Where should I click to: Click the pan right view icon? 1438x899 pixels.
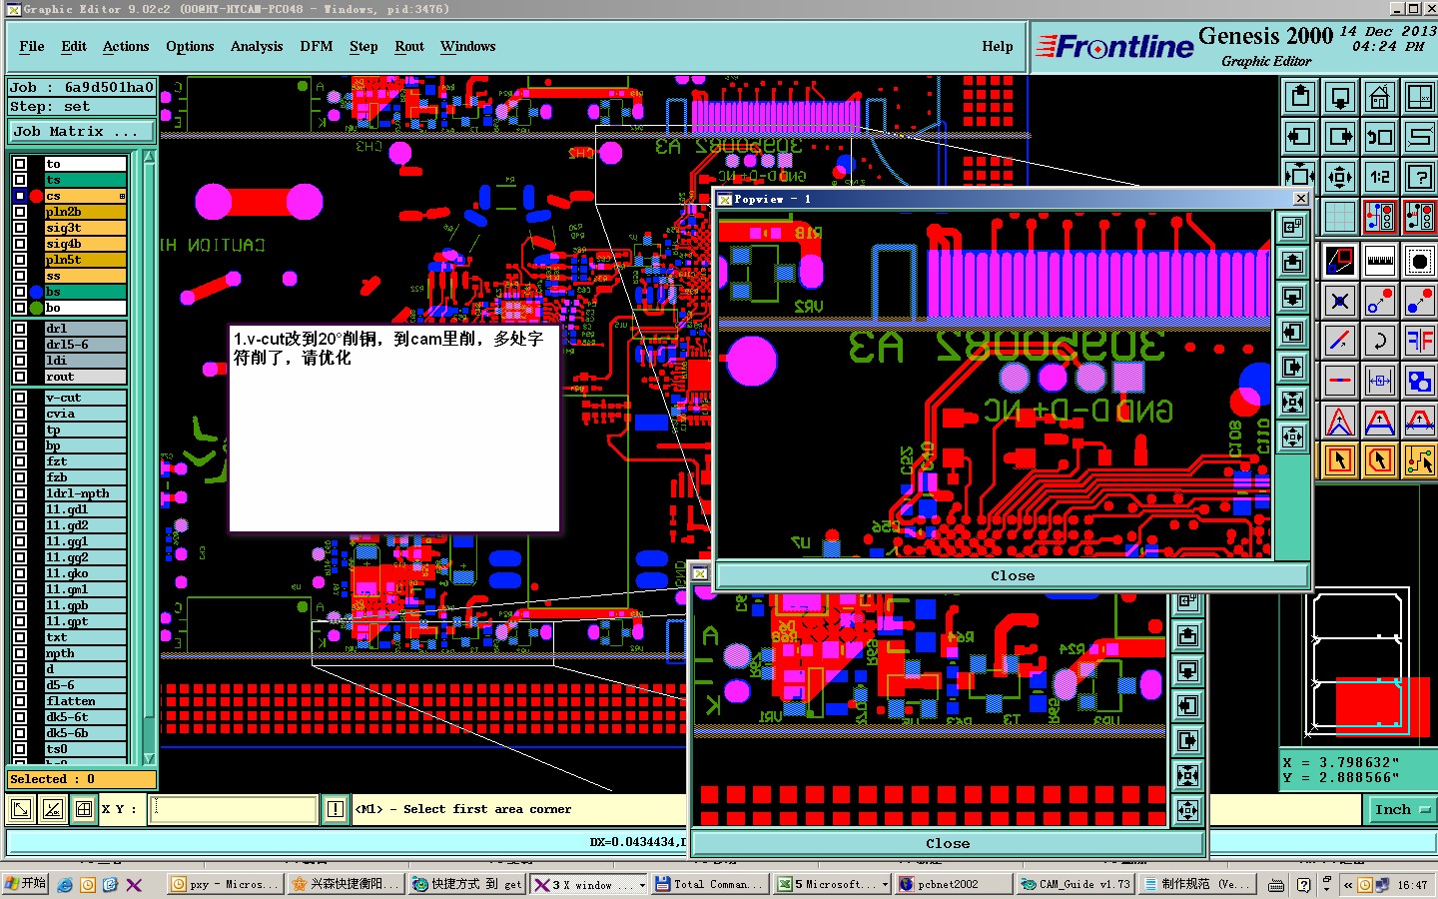coord(1340,137)
